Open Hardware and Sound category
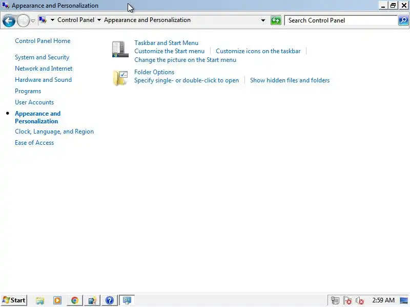 point(43,80)
